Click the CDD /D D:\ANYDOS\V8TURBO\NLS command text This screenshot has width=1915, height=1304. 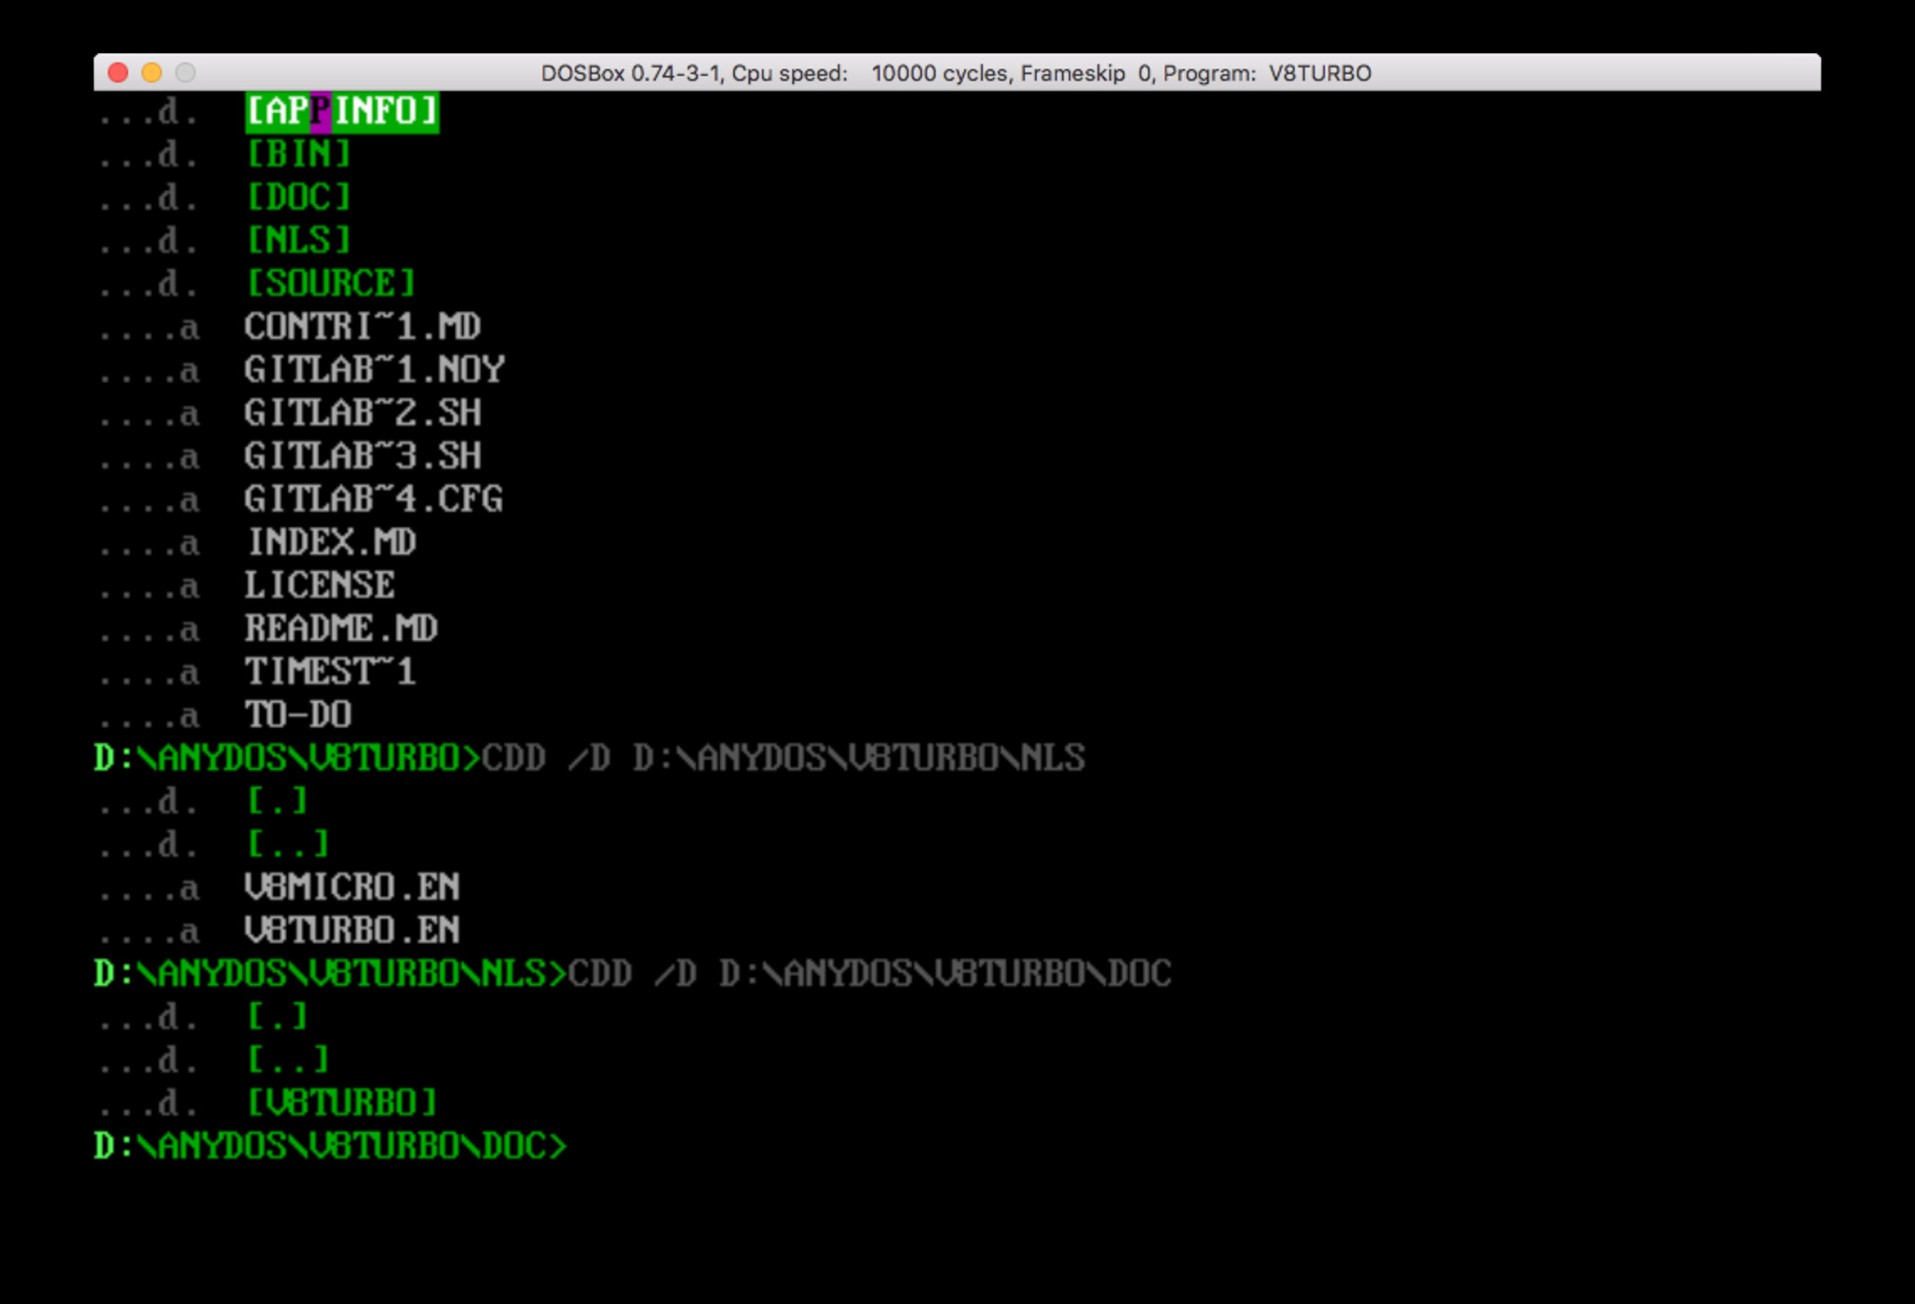(783, 758)
